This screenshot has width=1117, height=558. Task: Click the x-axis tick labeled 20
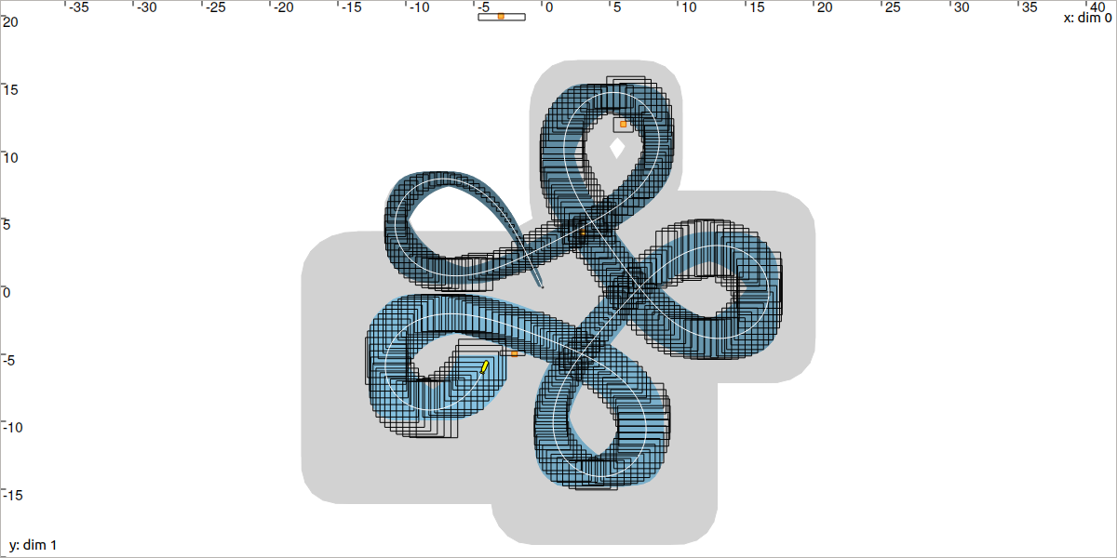click(823, 7)
